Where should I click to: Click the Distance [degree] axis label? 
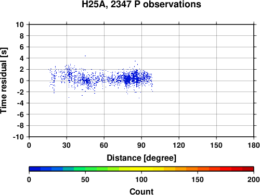141,158
